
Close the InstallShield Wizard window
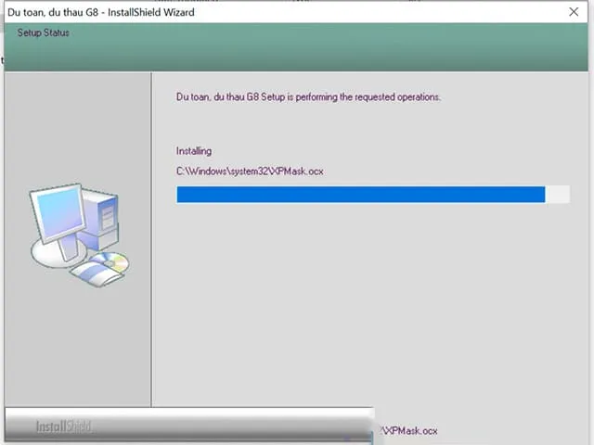tap(574, 12)
